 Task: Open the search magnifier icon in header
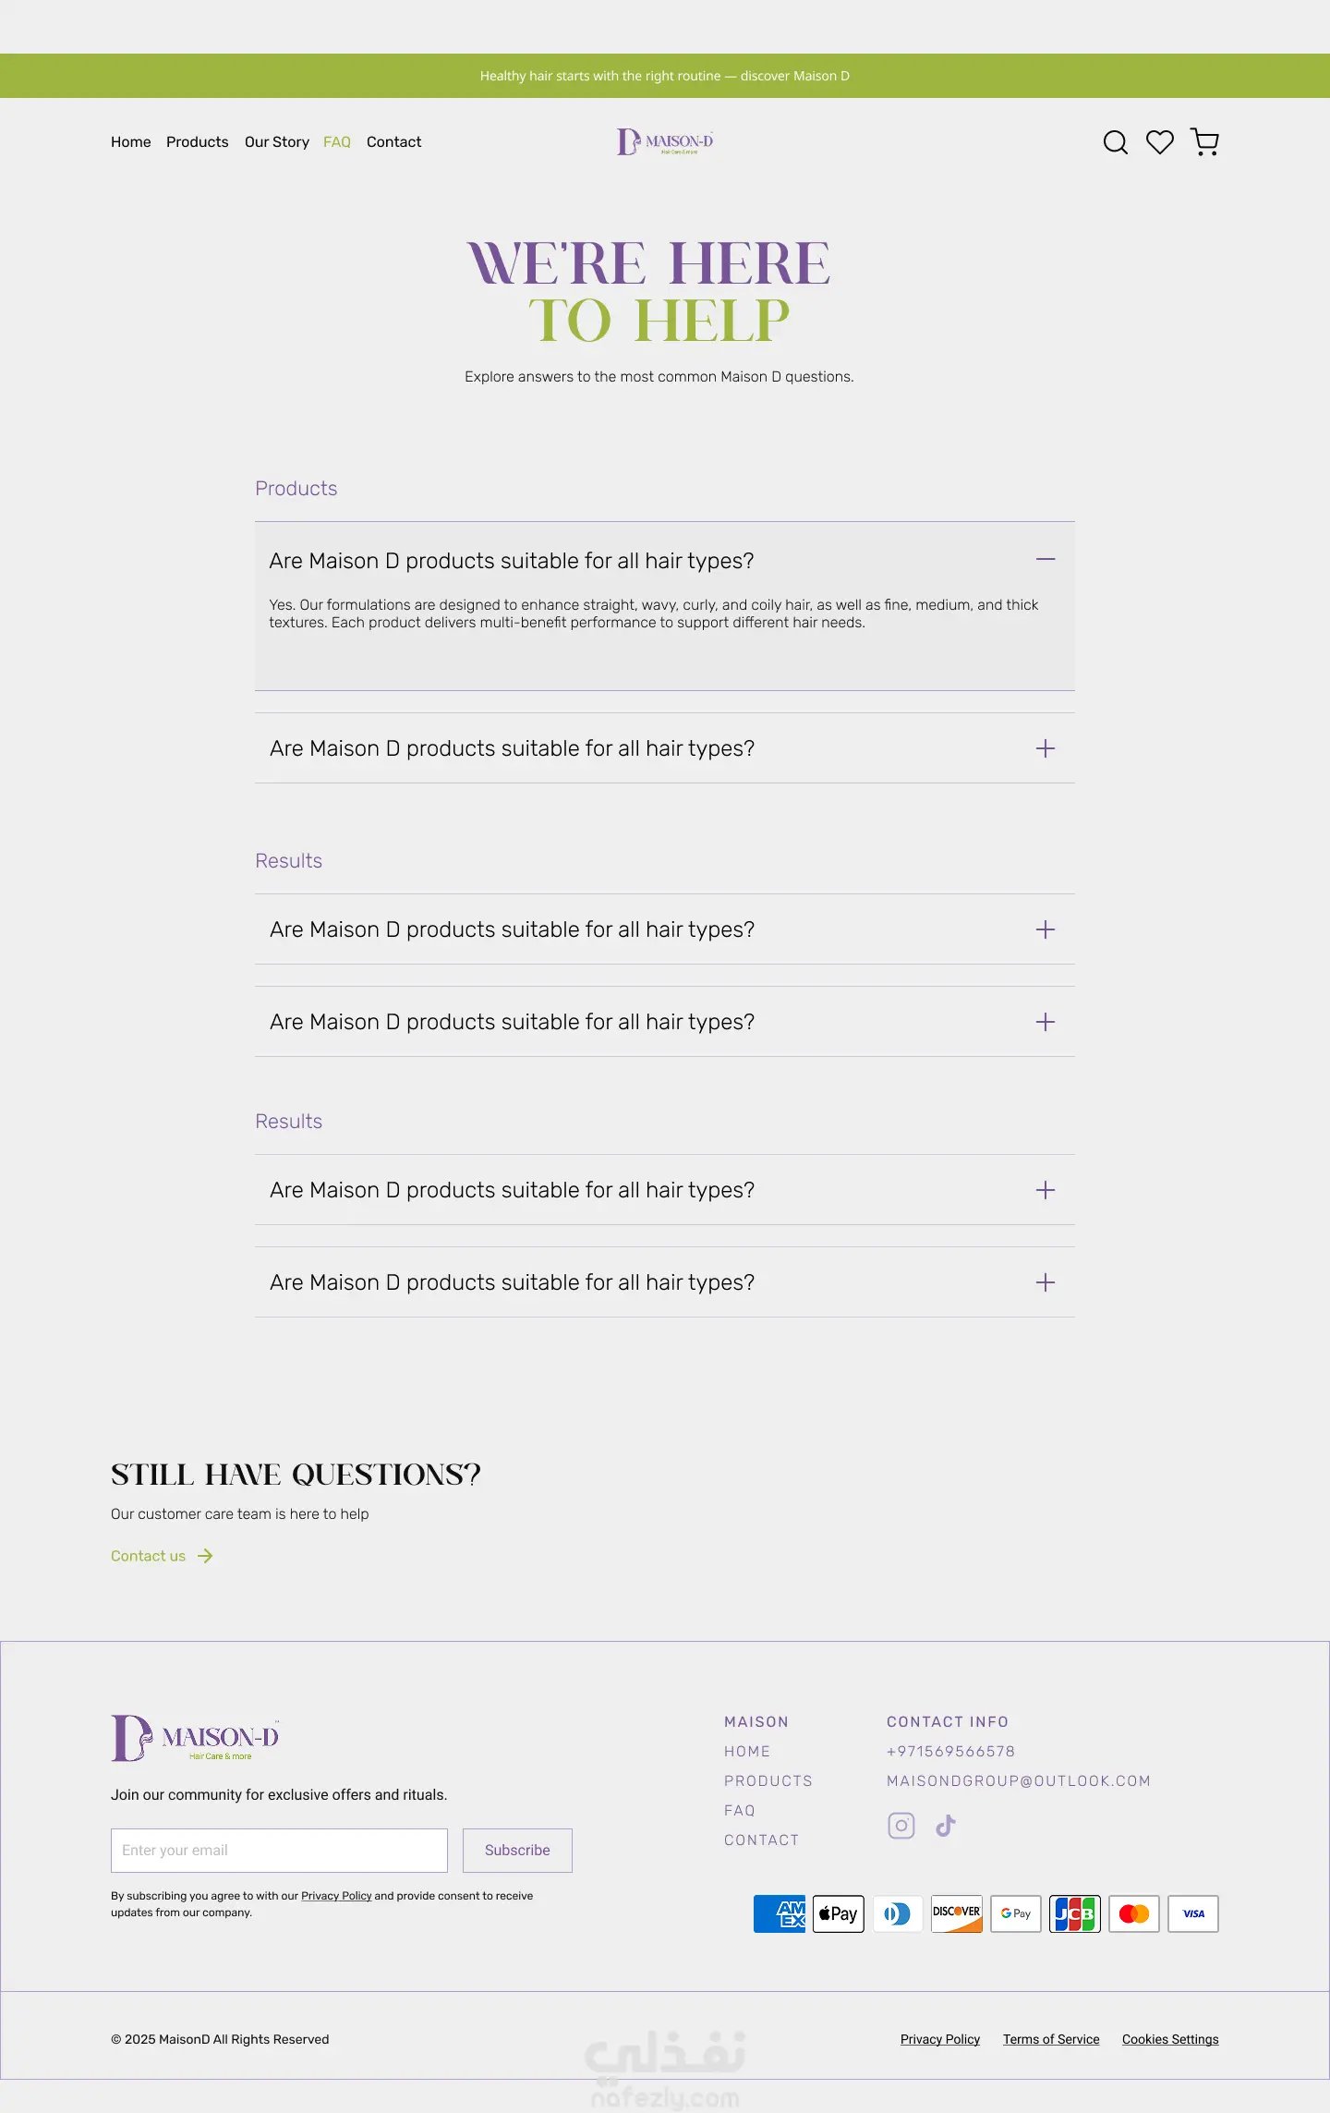1116,142
